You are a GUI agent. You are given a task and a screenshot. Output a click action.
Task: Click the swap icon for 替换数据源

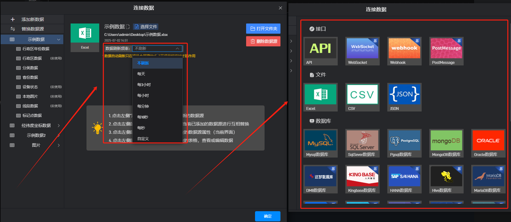[x=13, y=29]
